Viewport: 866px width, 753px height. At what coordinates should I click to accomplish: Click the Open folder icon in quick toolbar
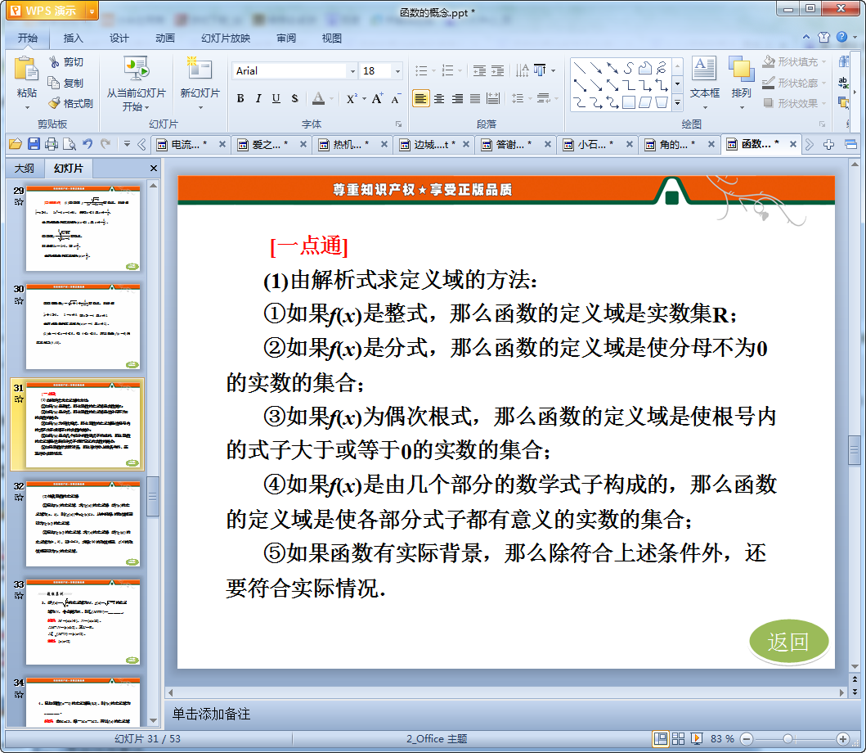[x=16, y=144]
